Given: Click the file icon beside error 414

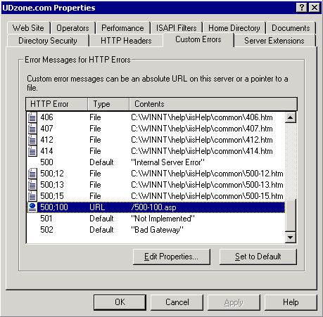Looking at the screenshot, I should tap(32, 151).
